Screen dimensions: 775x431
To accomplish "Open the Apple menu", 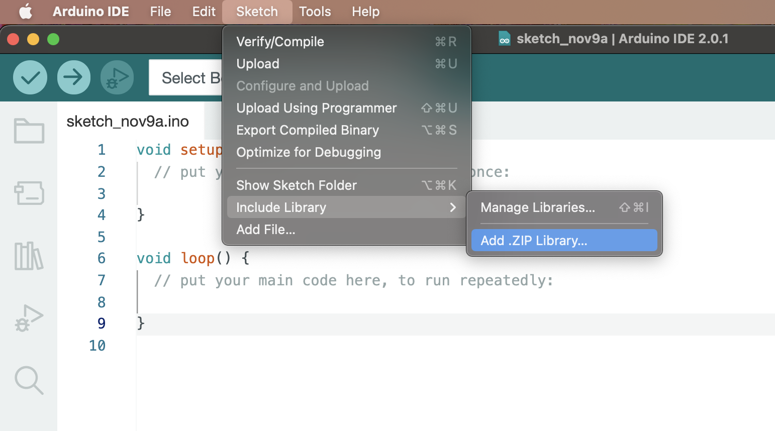I will (26, 11).
